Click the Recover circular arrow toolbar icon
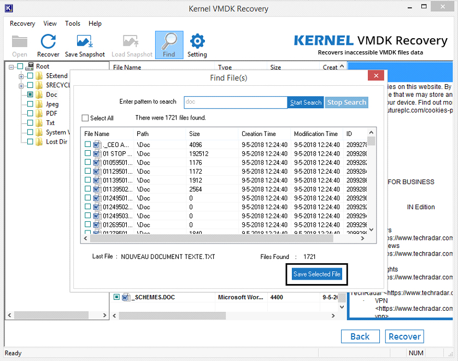 48,41
